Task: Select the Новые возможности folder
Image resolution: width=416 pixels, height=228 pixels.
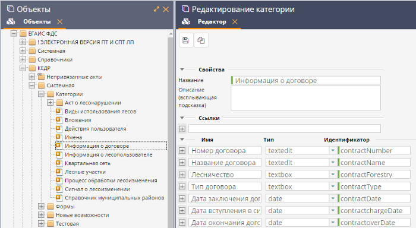Action: point(82,215)
